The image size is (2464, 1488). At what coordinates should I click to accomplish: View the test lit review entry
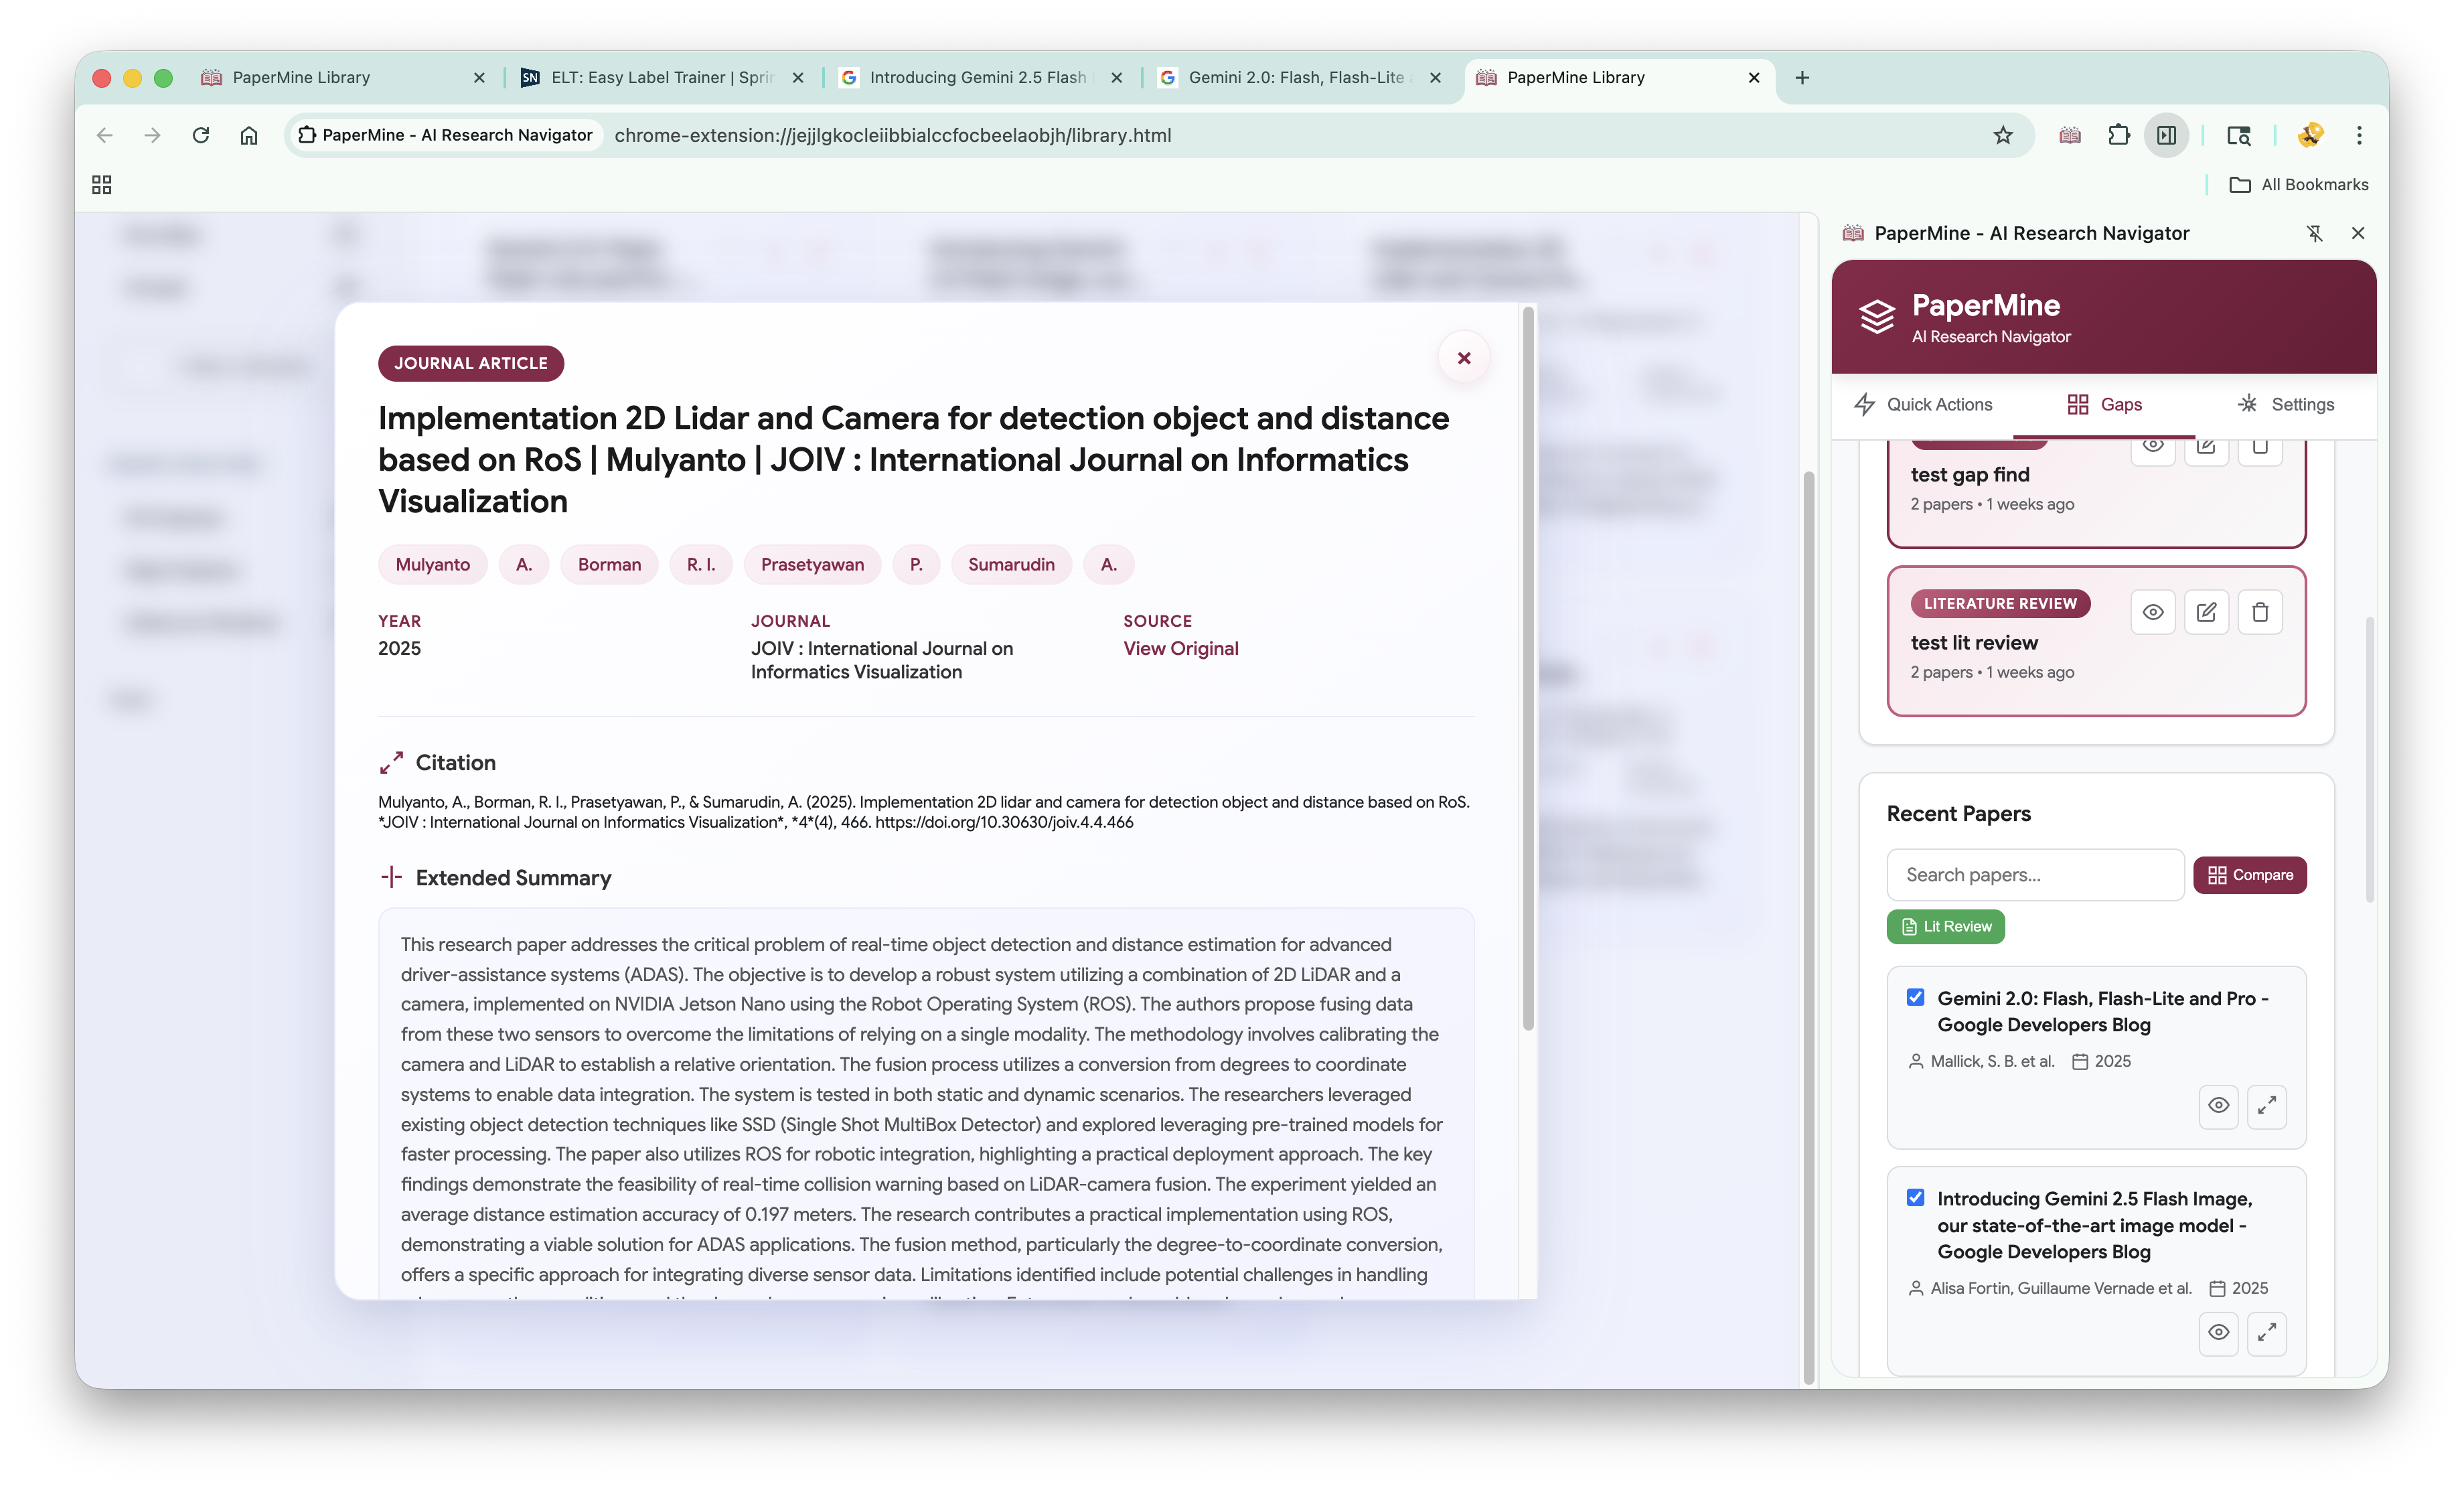(x=2152, y=612)
